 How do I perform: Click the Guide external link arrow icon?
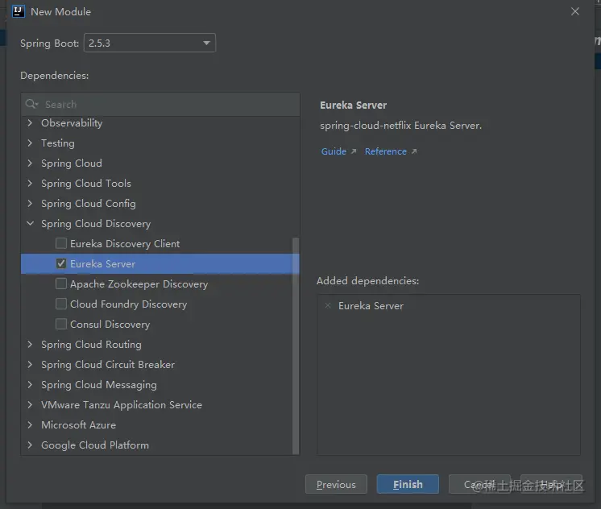pyautogui.click(x=353, y=151)
